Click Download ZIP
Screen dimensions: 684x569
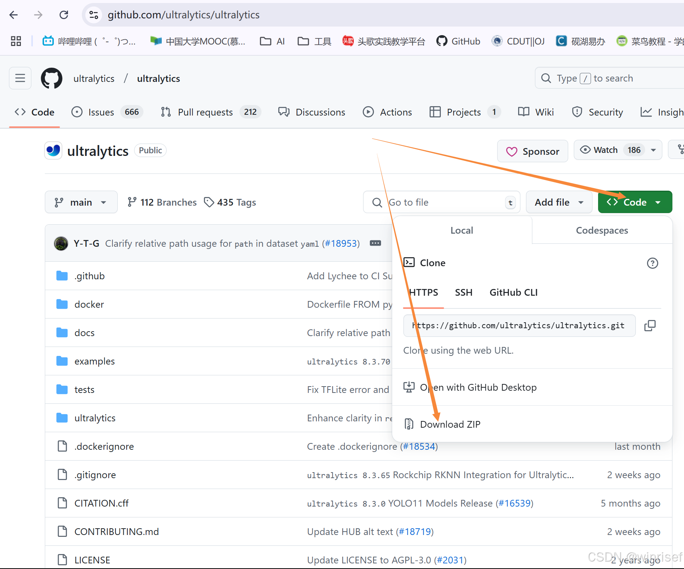(442, 424)
